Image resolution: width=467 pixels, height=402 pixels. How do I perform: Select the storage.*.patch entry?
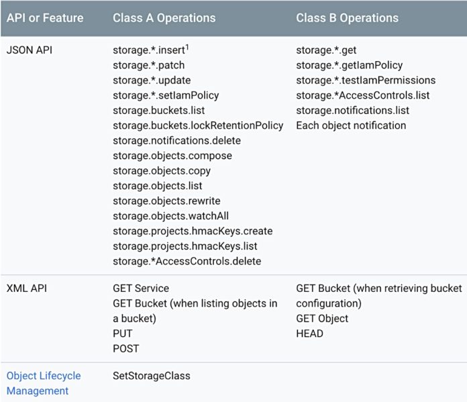pos(148,66)
